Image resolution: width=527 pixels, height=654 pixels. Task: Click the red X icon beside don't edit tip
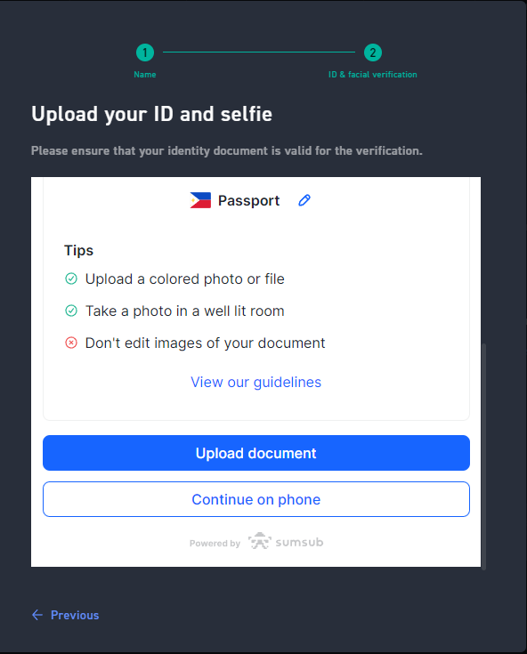pos(71,343)
